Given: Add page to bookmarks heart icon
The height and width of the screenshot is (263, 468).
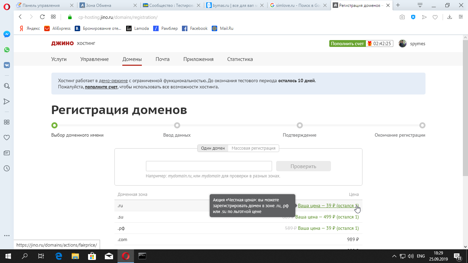Looking at the screenshot, I should (435, 17).
